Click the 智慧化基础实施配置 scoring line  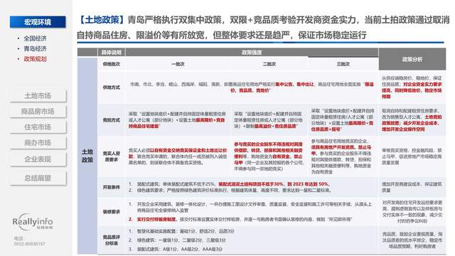(x=181, y=231)
